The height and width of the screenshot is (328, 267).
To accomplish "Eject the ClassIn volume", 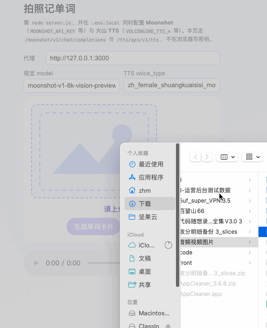I will coord(168,326).
